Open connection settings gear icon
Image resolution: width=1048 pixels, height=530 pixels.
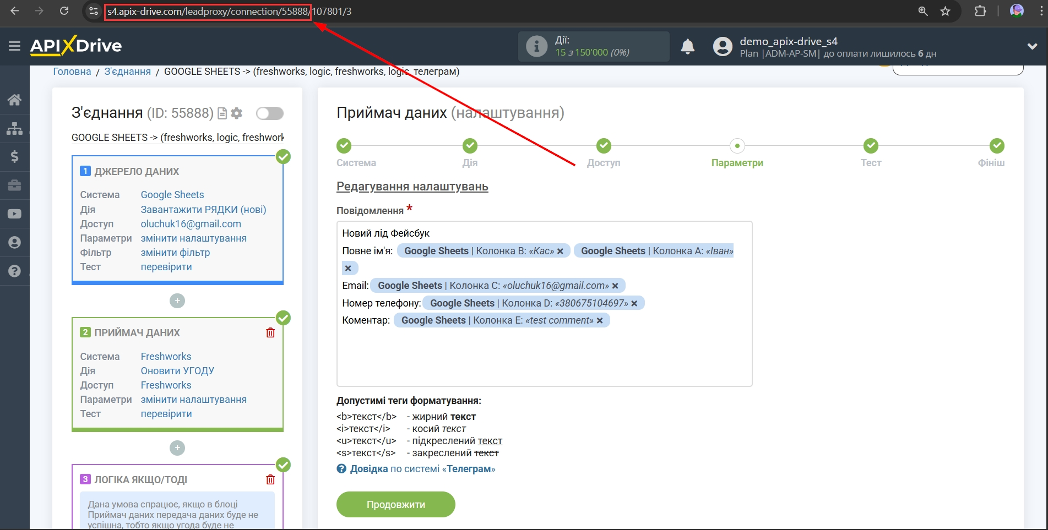click(x=237, y=113)
